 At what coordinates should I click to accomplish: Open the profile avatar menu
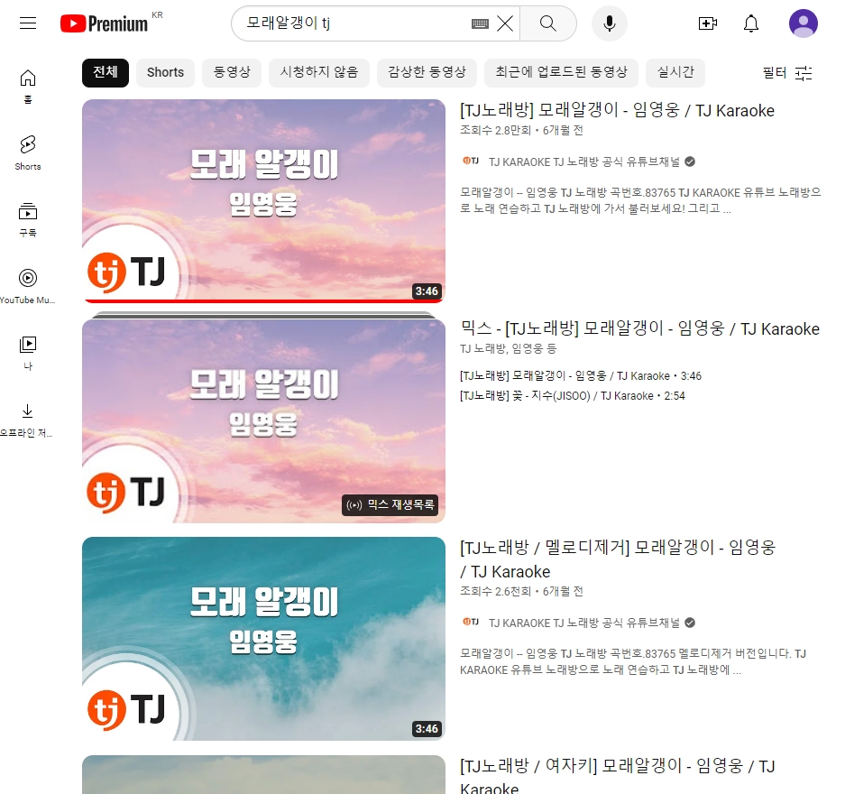pyautogui.click(x=804, y=23)
